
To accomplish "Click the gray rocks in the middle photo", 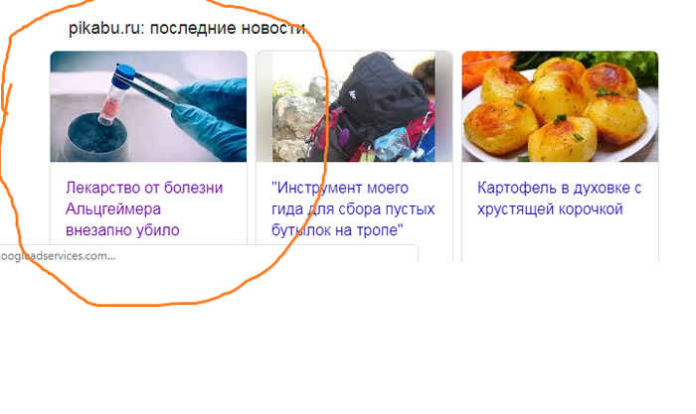I will [x=296, y=120].
